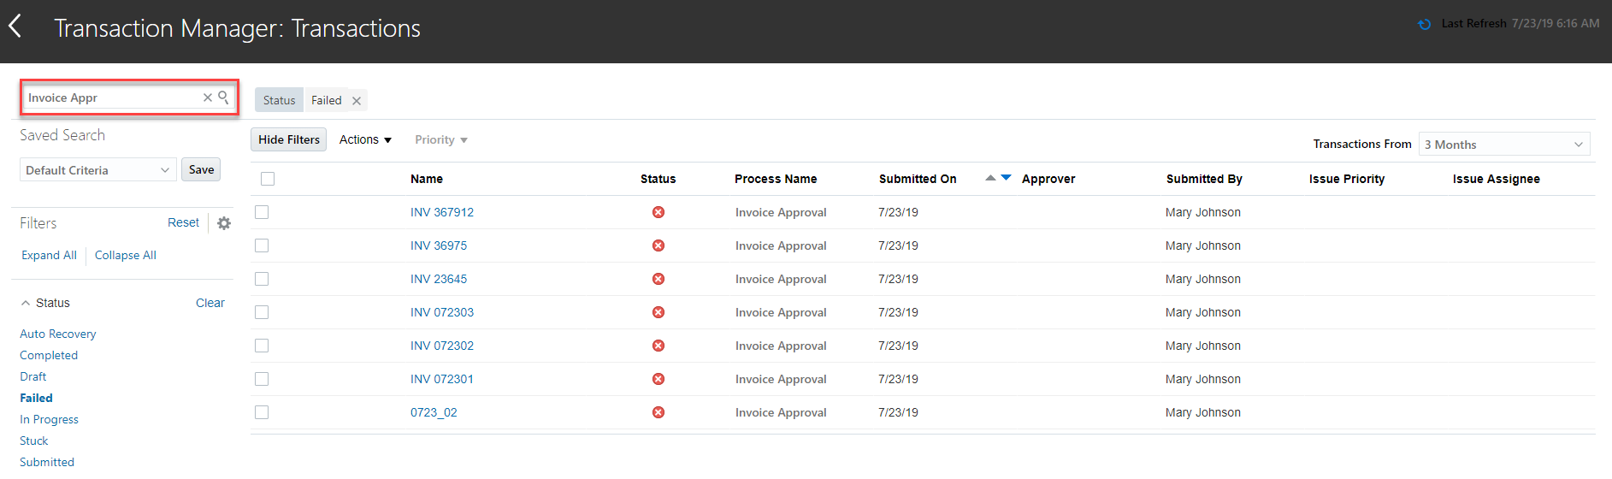This screenshot has height=479, width=1612.
Task: Open Transactions From 3 Months dropdown
Action: point(1503,145)
